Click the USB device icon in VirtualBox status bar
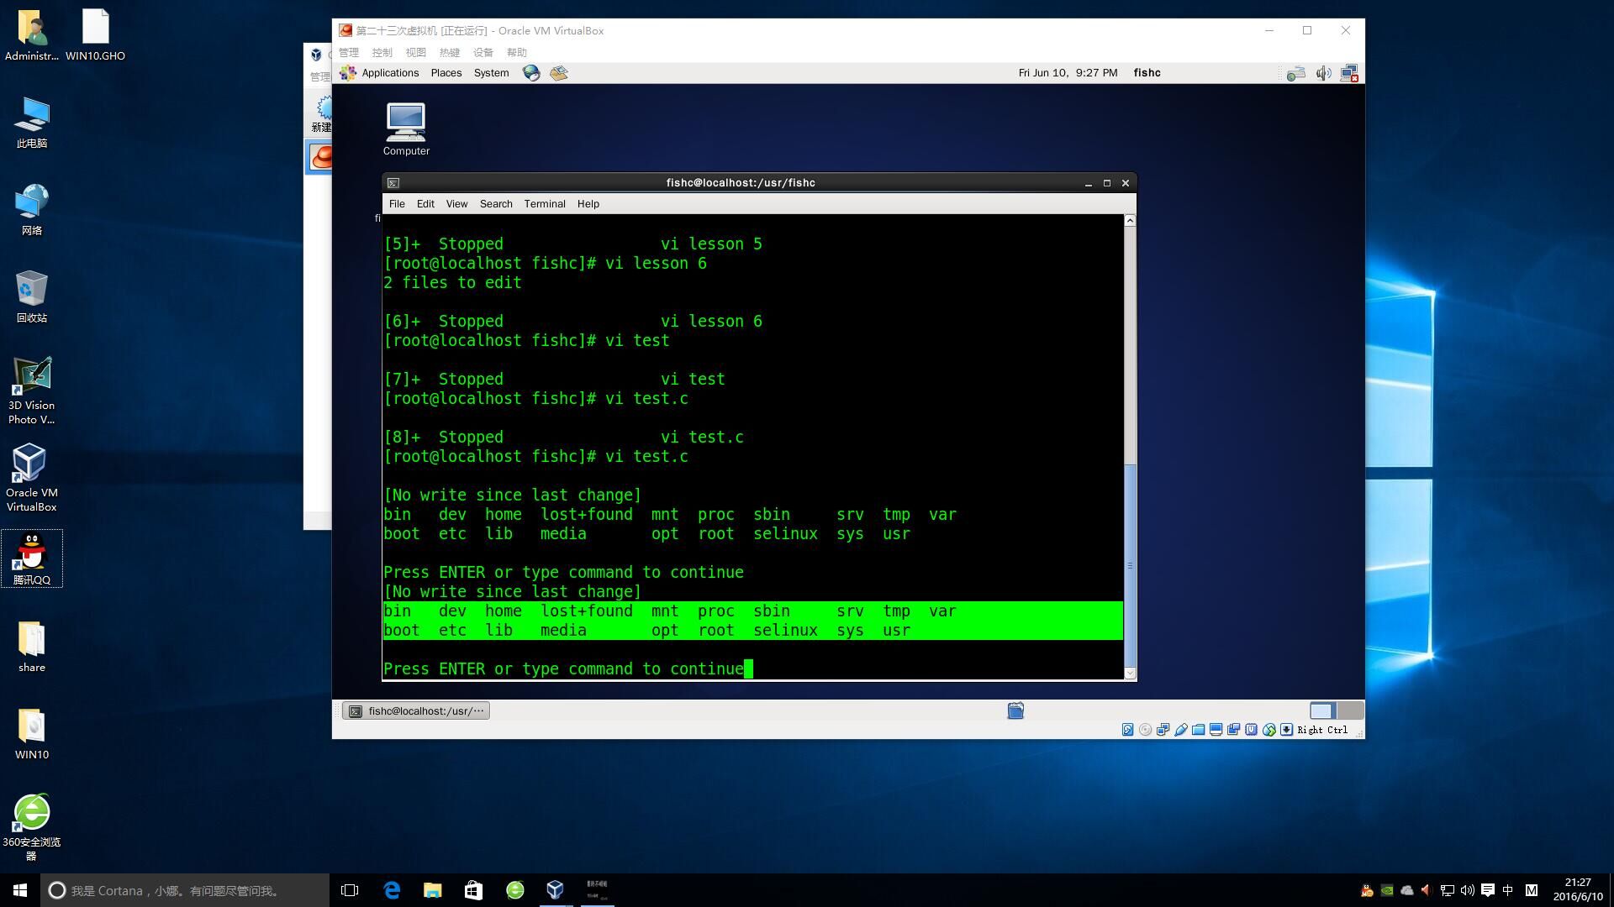The height and width of the screenshot is (907, 1614). (1181, 730)
